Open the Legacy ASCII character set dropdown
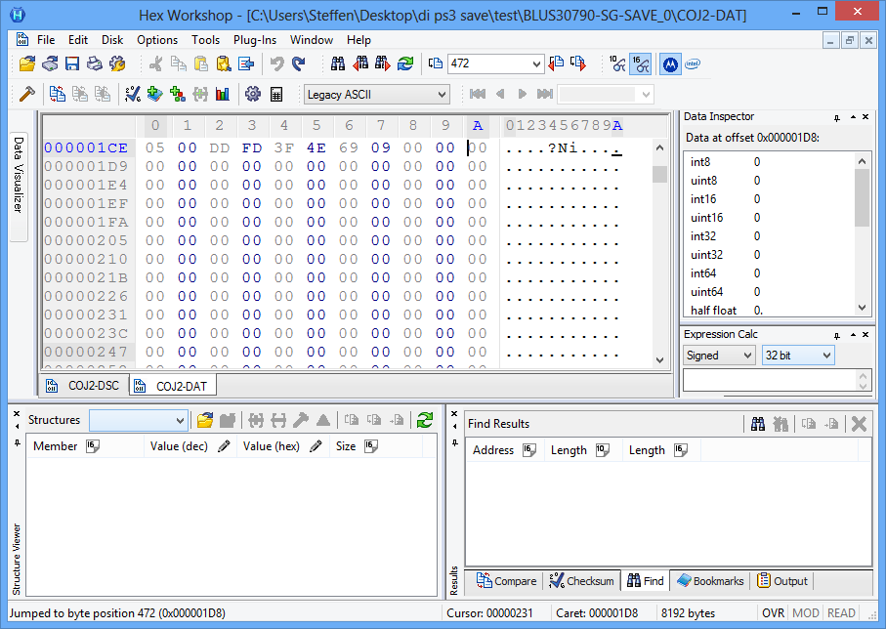 pyautogui.click(x=376, y=95)
